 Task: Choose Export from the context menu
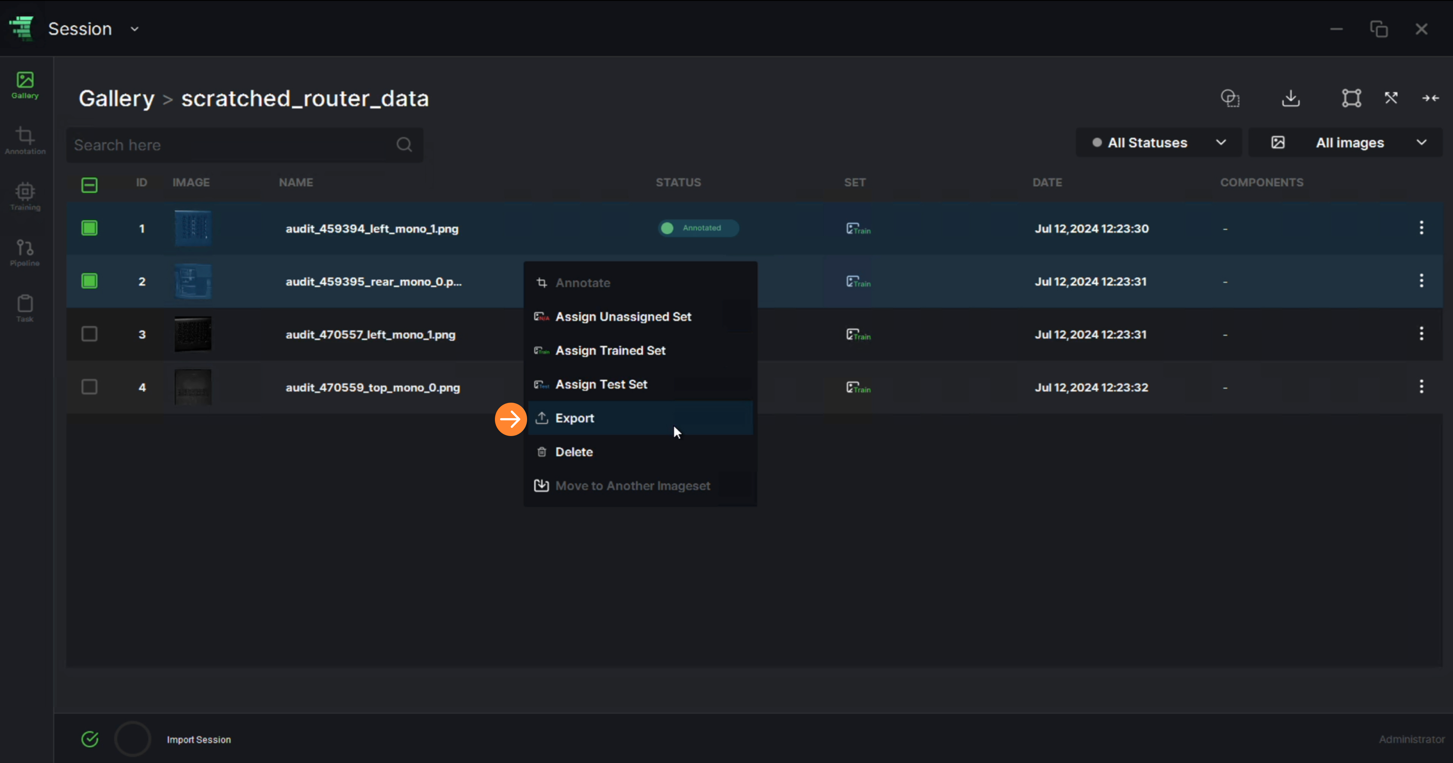pos(640,418)
